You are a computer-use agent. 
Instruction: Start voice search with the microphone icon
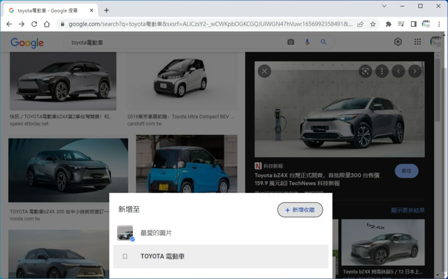(x=307, y=42)
